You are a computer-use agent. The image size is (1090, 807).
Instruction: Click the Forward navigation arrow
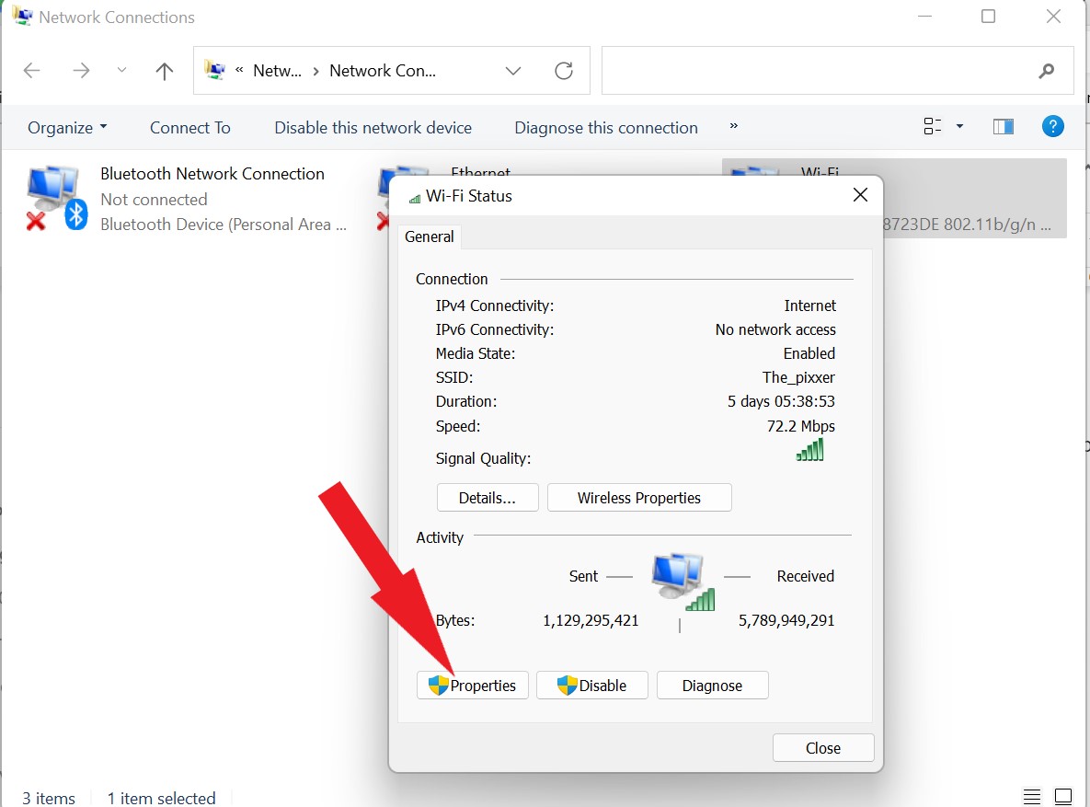(x=81, y=70)
